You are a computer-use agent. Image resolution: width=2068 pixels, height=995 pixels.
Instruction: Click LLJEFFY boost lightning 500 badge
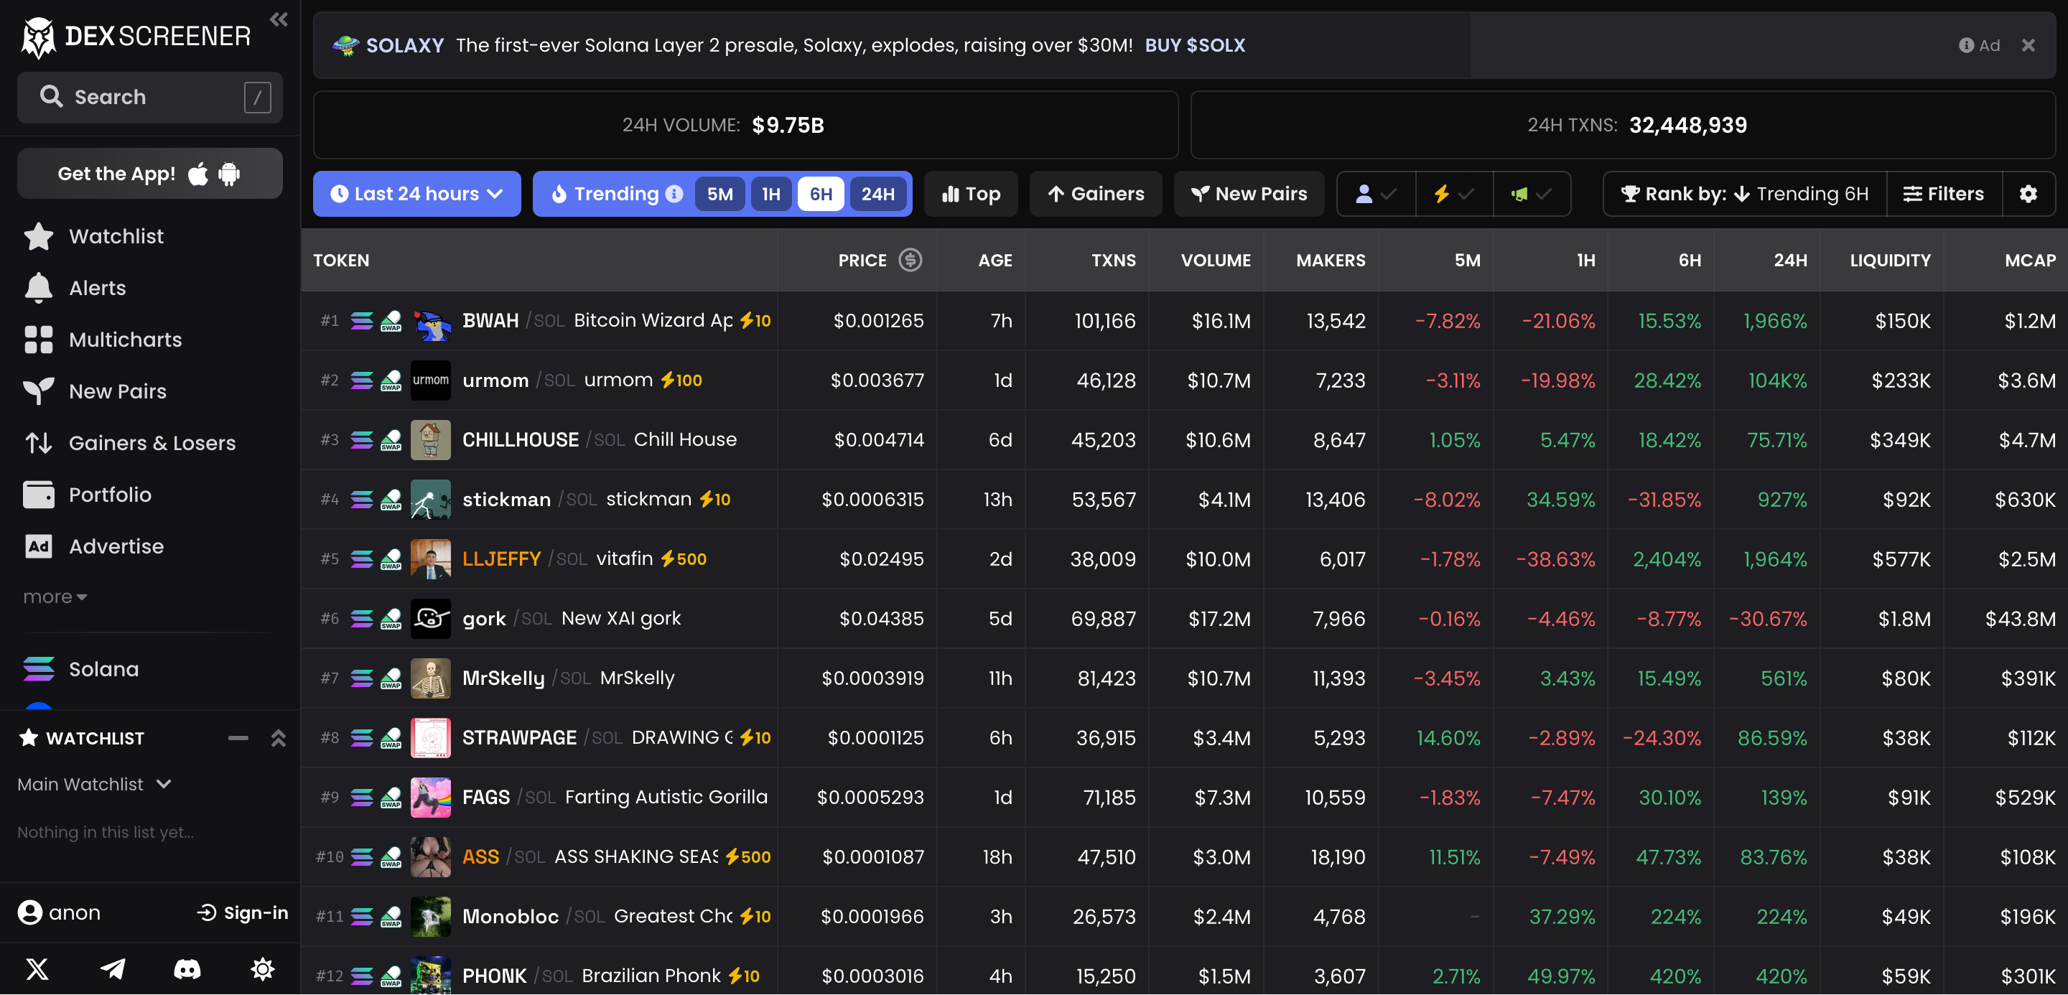(684, 559)
